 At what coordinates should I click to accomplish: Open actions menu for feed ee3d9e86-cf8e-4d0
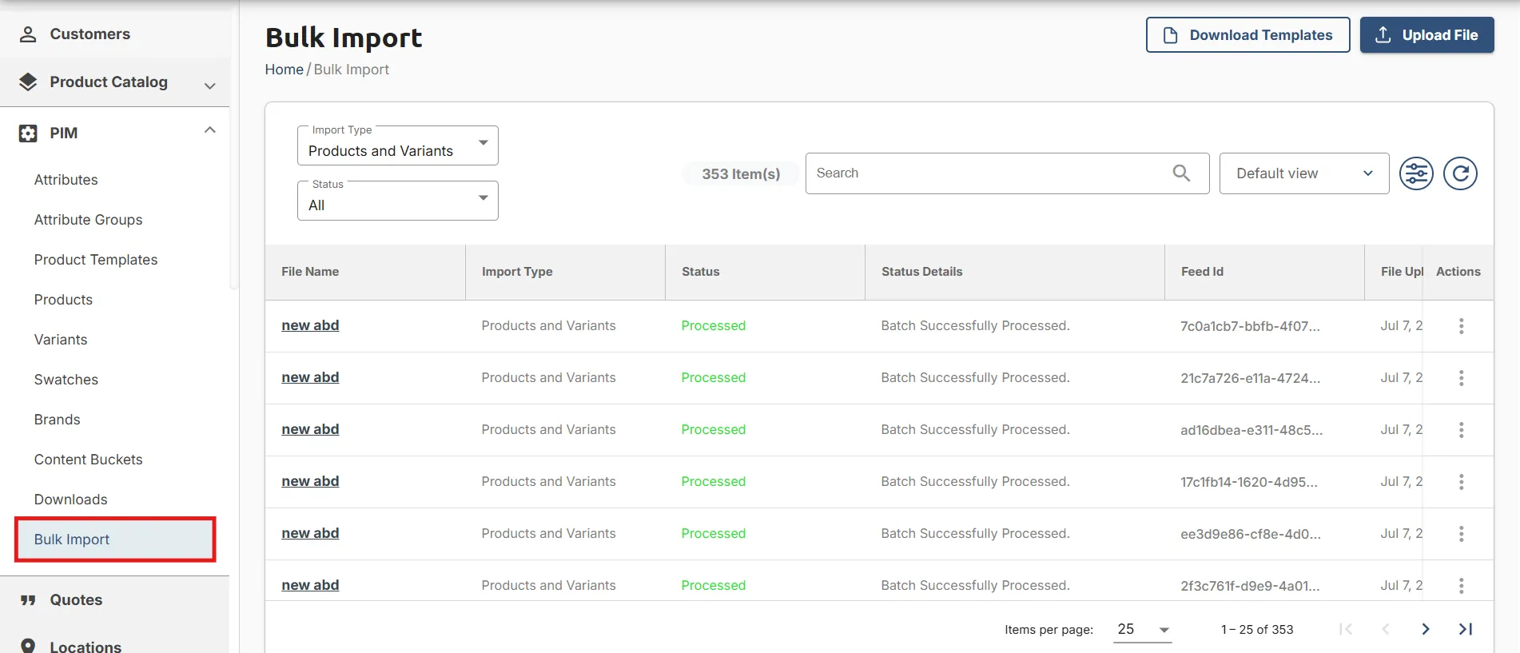pyautogui.click(x=1461, y=534)
